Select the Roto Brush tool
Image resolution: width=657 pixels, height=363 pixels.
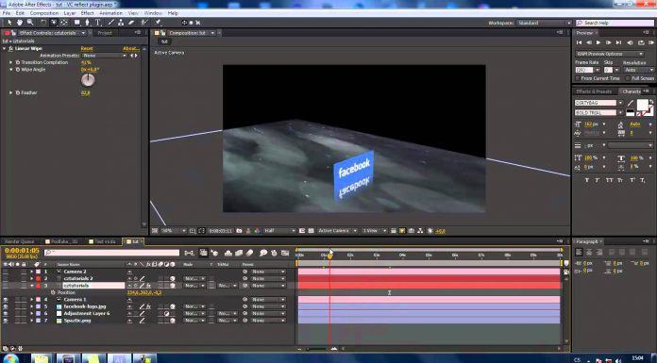click(144, 23)
